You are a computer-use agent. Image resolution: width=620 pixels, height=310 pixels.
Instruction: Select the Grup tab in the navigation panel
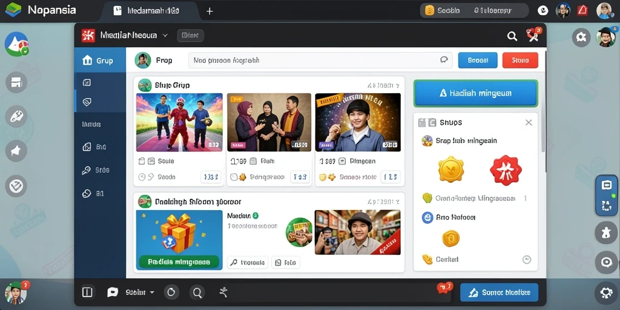pyautogui.click(x=100, y=61)
